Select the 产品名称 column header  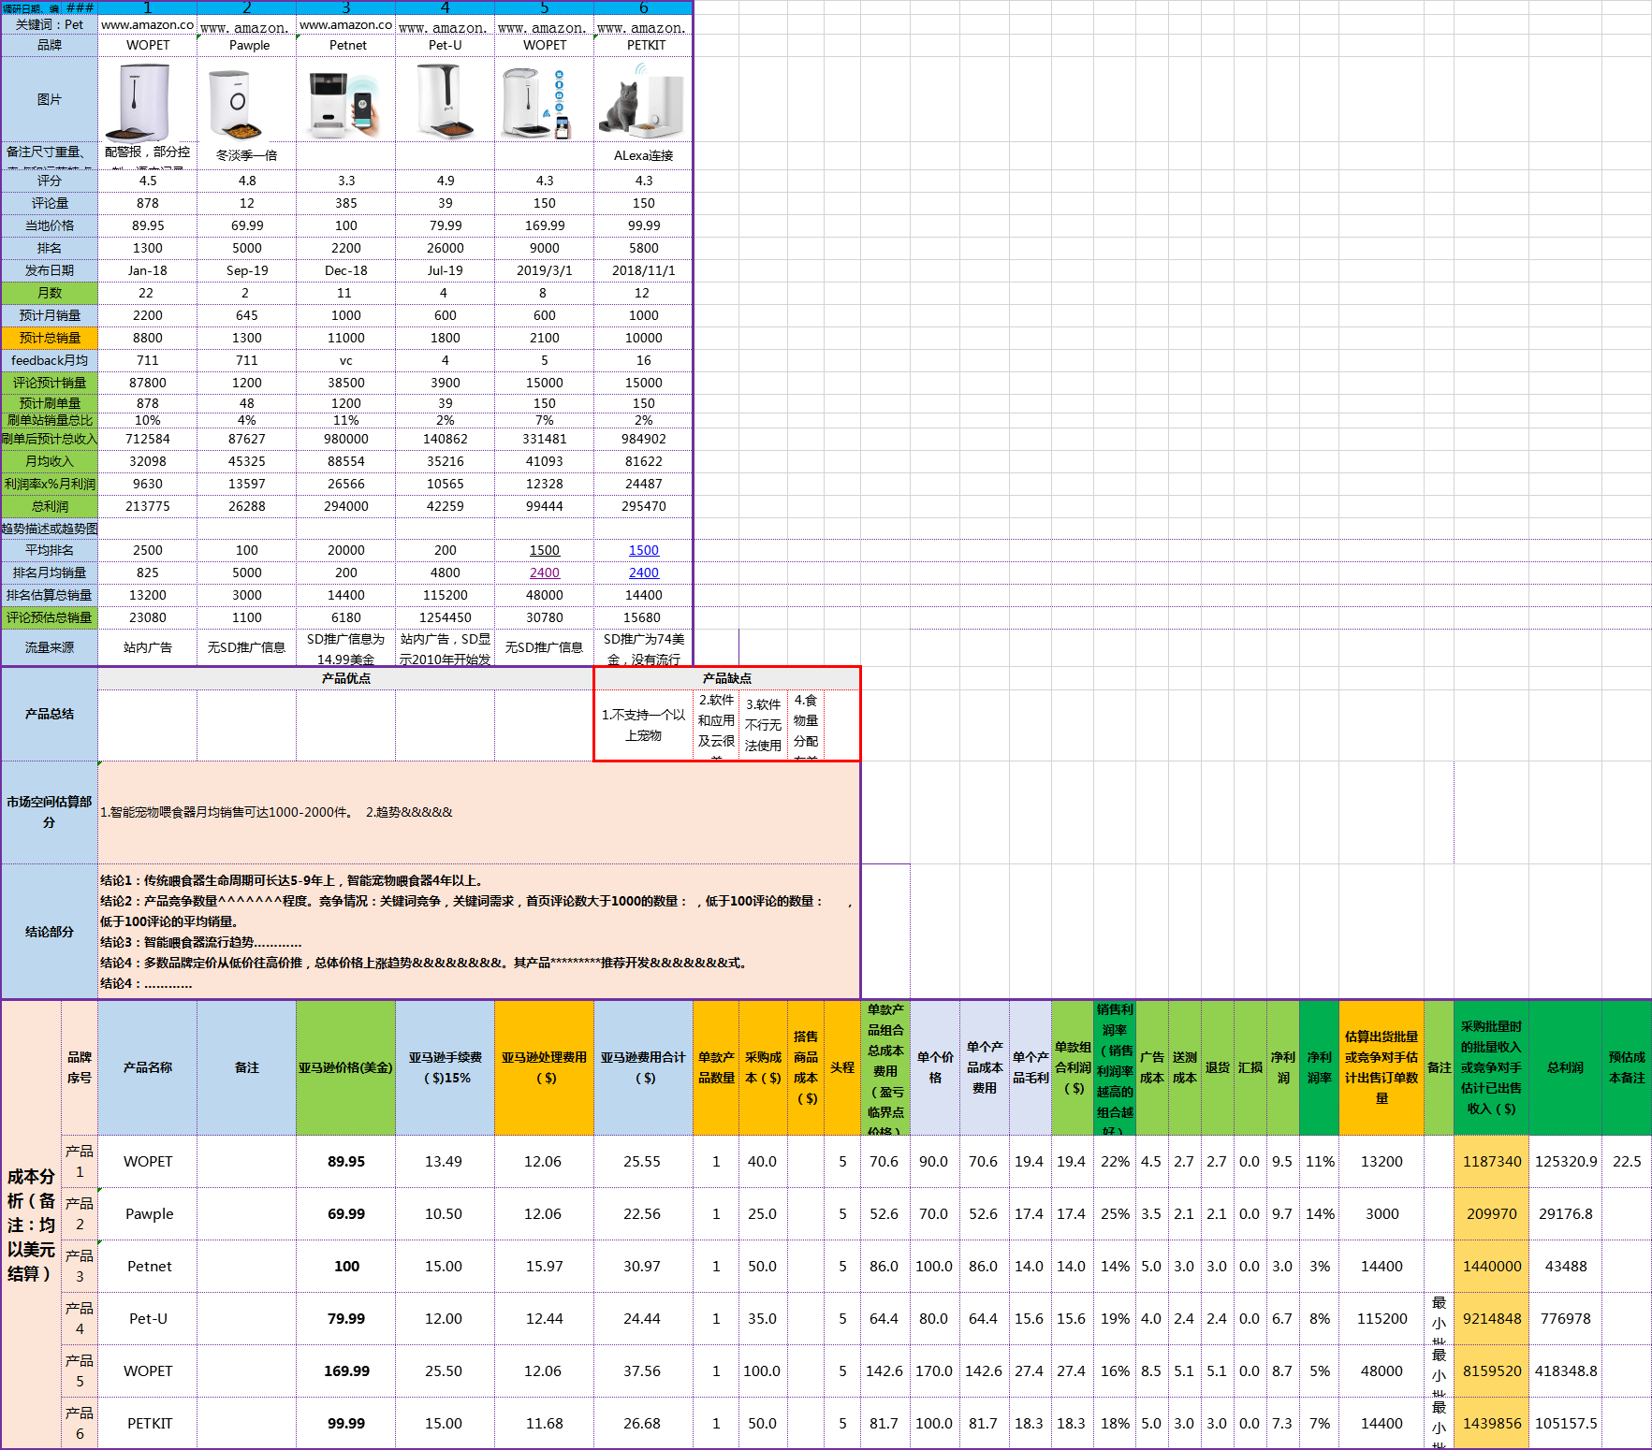pos(147,1067)
